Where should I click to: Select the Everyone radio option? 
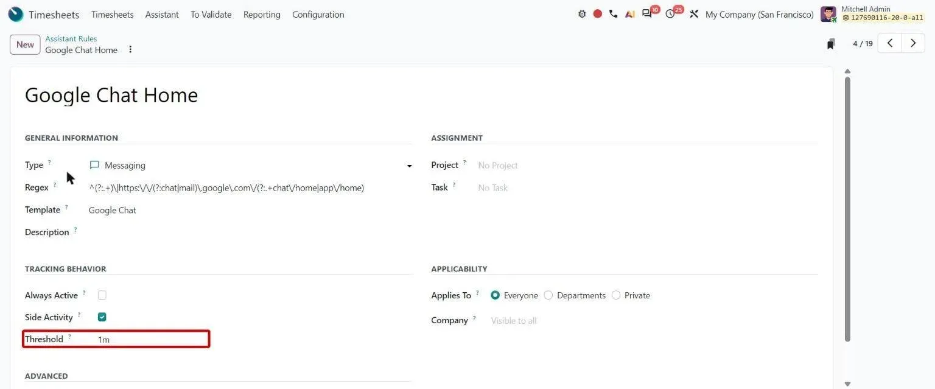click(495, 295)
